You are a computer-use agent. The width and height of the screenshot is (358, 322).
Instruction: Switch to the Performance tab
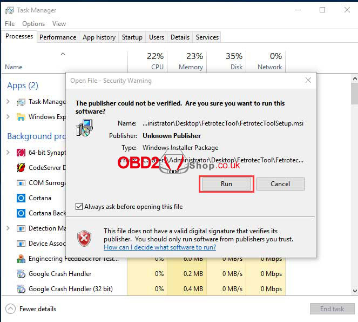(58, 37)
